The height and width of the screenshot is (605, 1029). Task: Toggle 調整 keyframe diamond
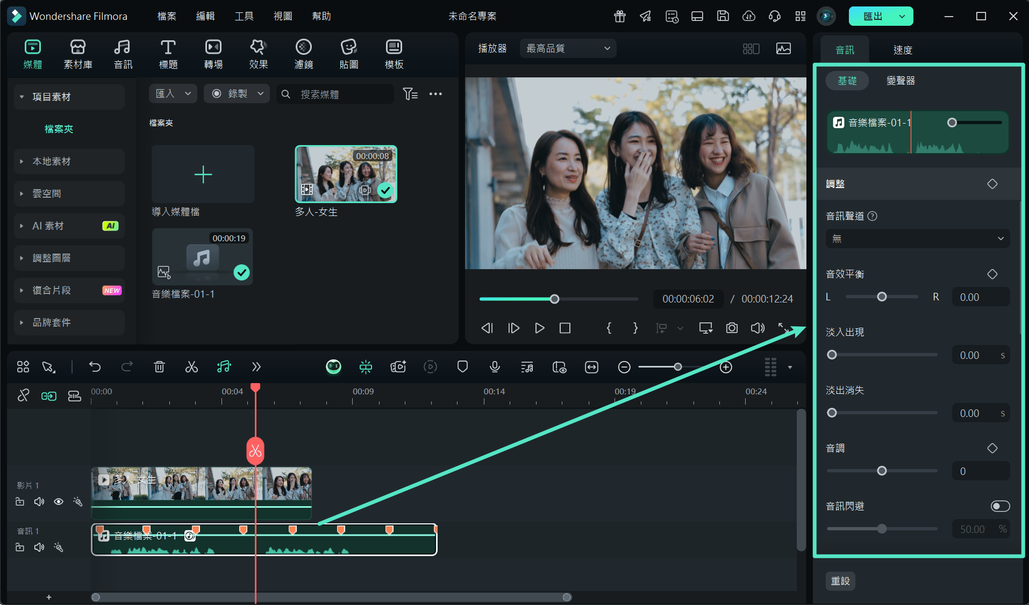coord(992,184)
